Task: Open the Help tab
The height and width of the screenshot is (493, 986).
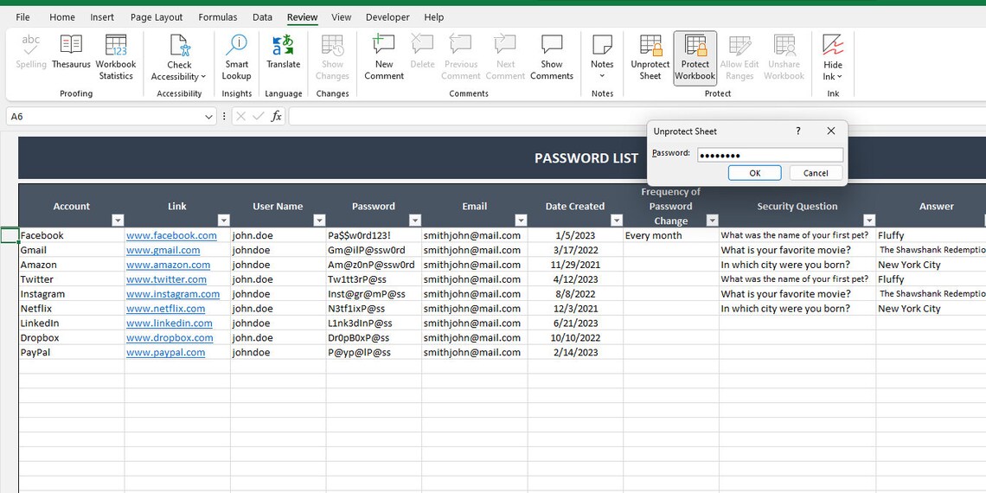Action: 434,17
